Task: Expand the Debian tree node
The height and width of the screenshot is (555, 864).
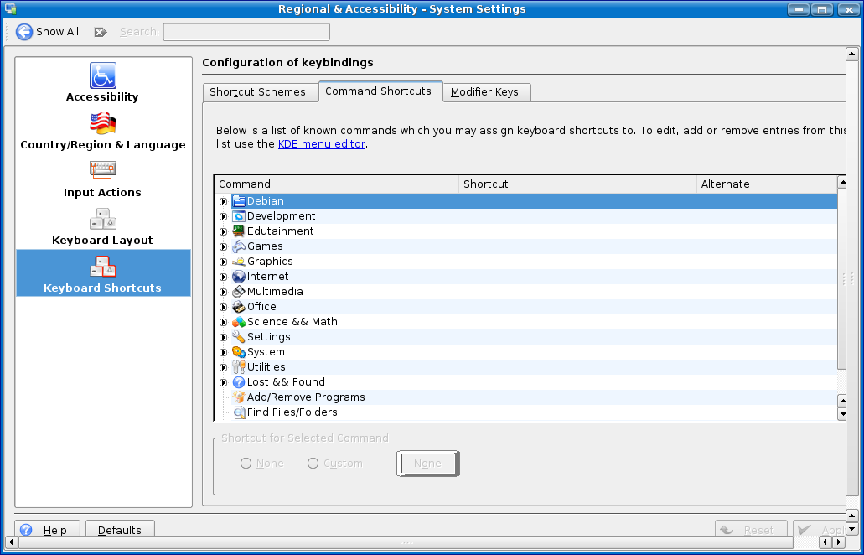Action: [223, 201]
